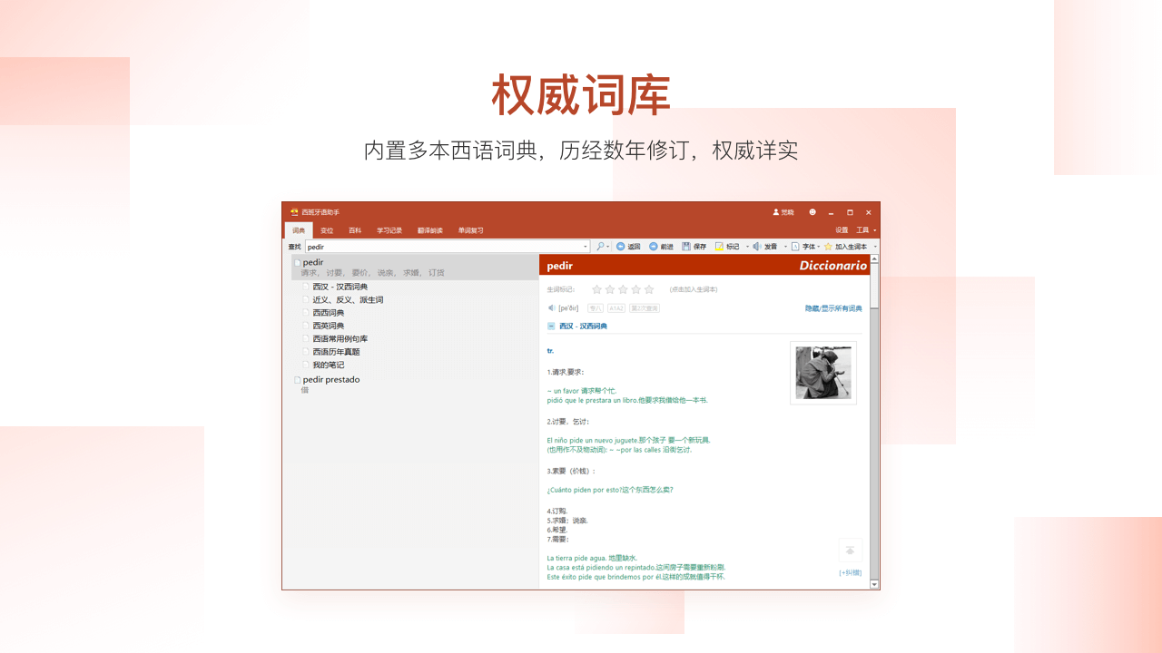Click the 标记 (Highlight) toolbar icon

(718, 246)
